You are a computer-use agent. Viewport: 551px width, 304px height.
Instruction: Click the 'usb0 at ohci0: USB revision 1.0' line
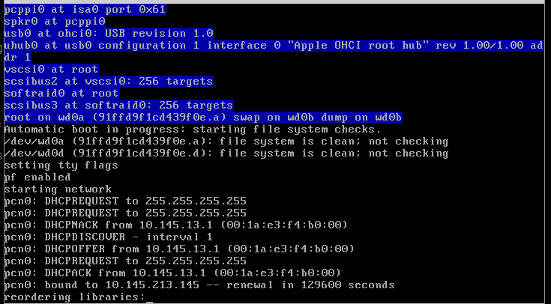point(109,34)
